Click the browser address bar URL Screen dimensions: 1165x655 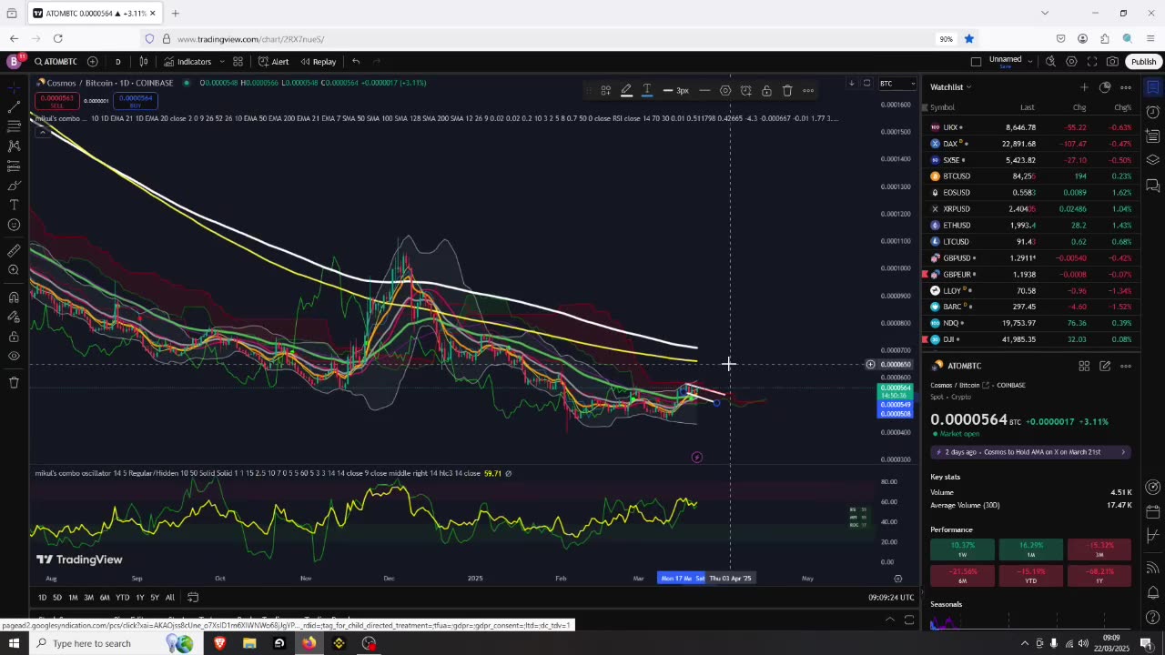[x=250, y=39]
